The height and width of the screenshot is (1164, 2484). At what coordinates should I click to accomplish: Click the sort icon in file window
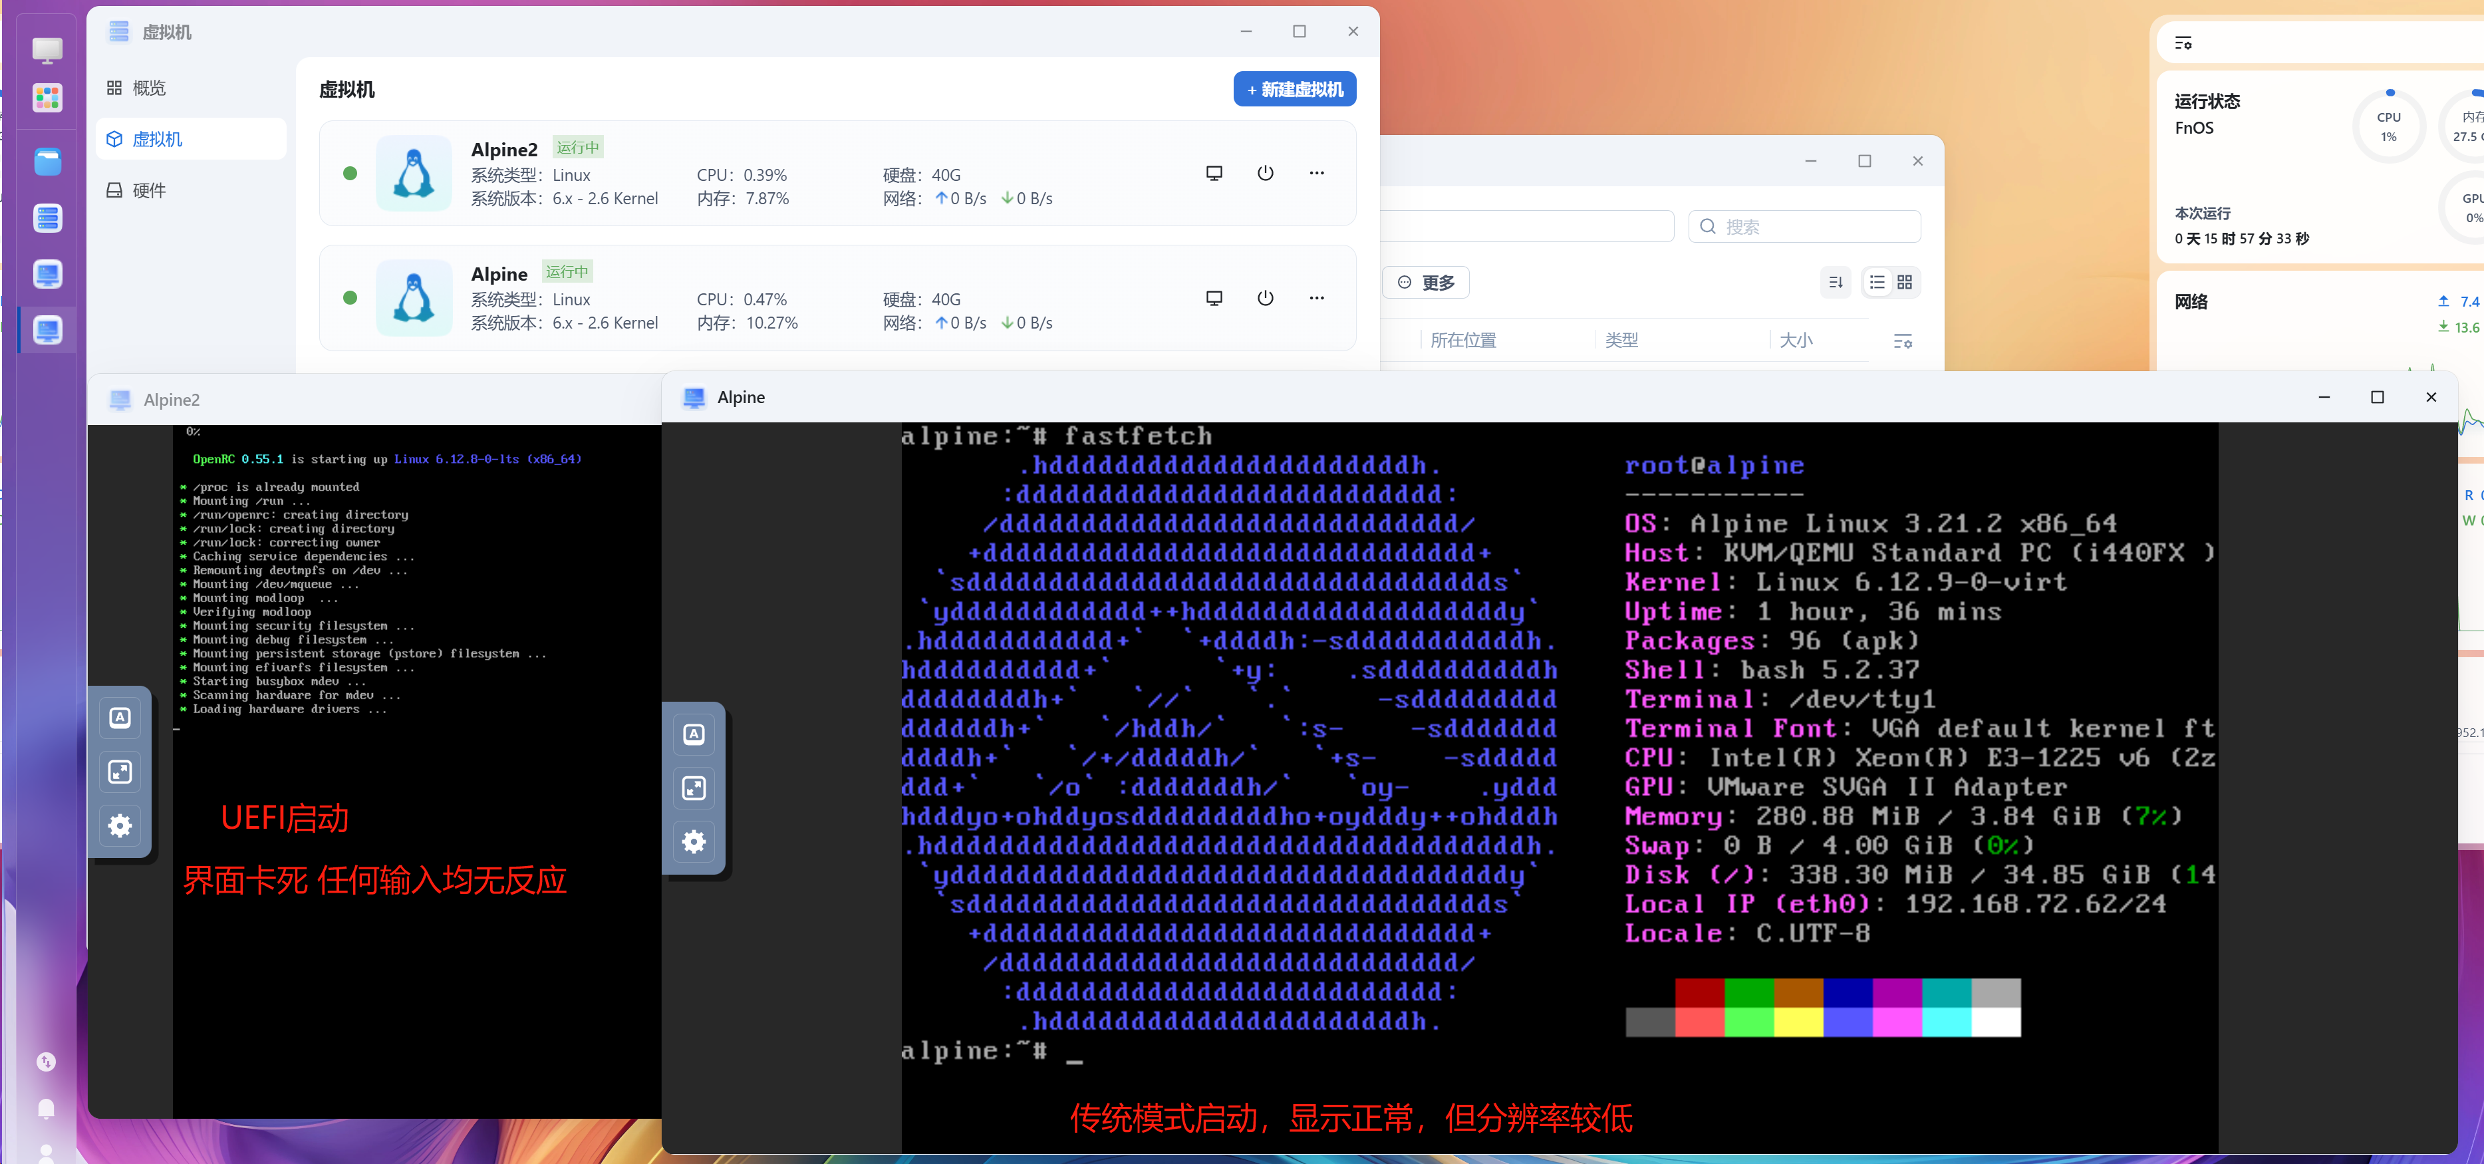coord(1835,283)
